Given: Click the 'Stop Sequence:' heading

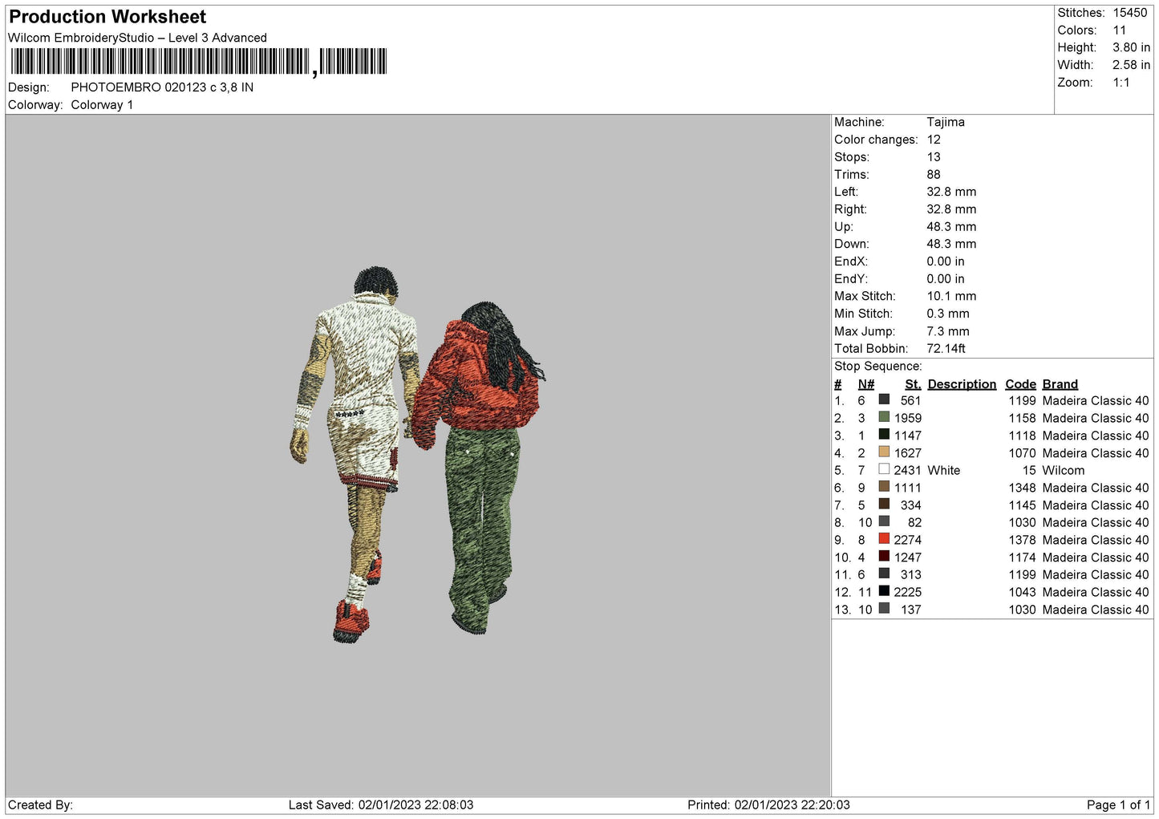Looking at the screenshot, I should (878, 367).
